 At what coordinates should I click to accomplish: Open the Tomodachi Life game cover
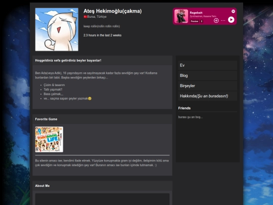click(x=49, y=140)
